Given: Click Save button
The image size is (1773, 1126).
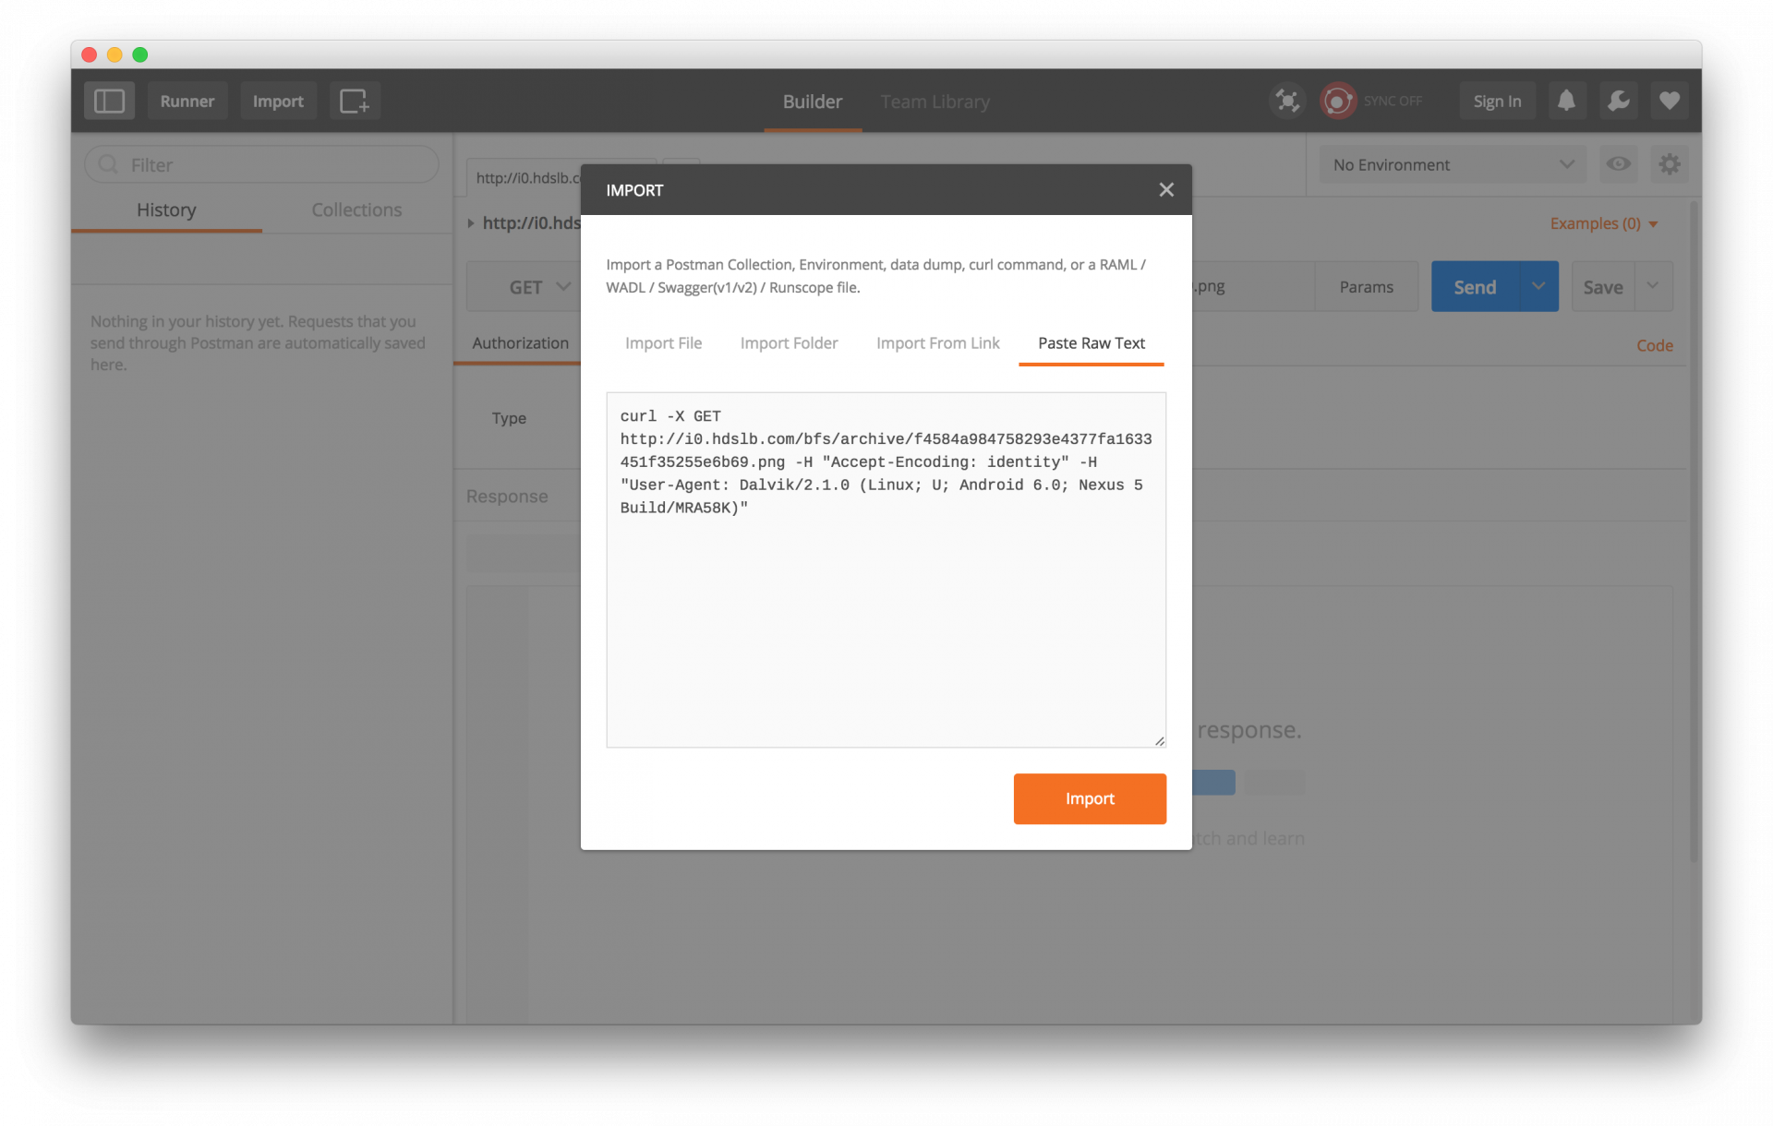Looking at the screenshot, I should pyautogui.click(x=1603, y=287).
